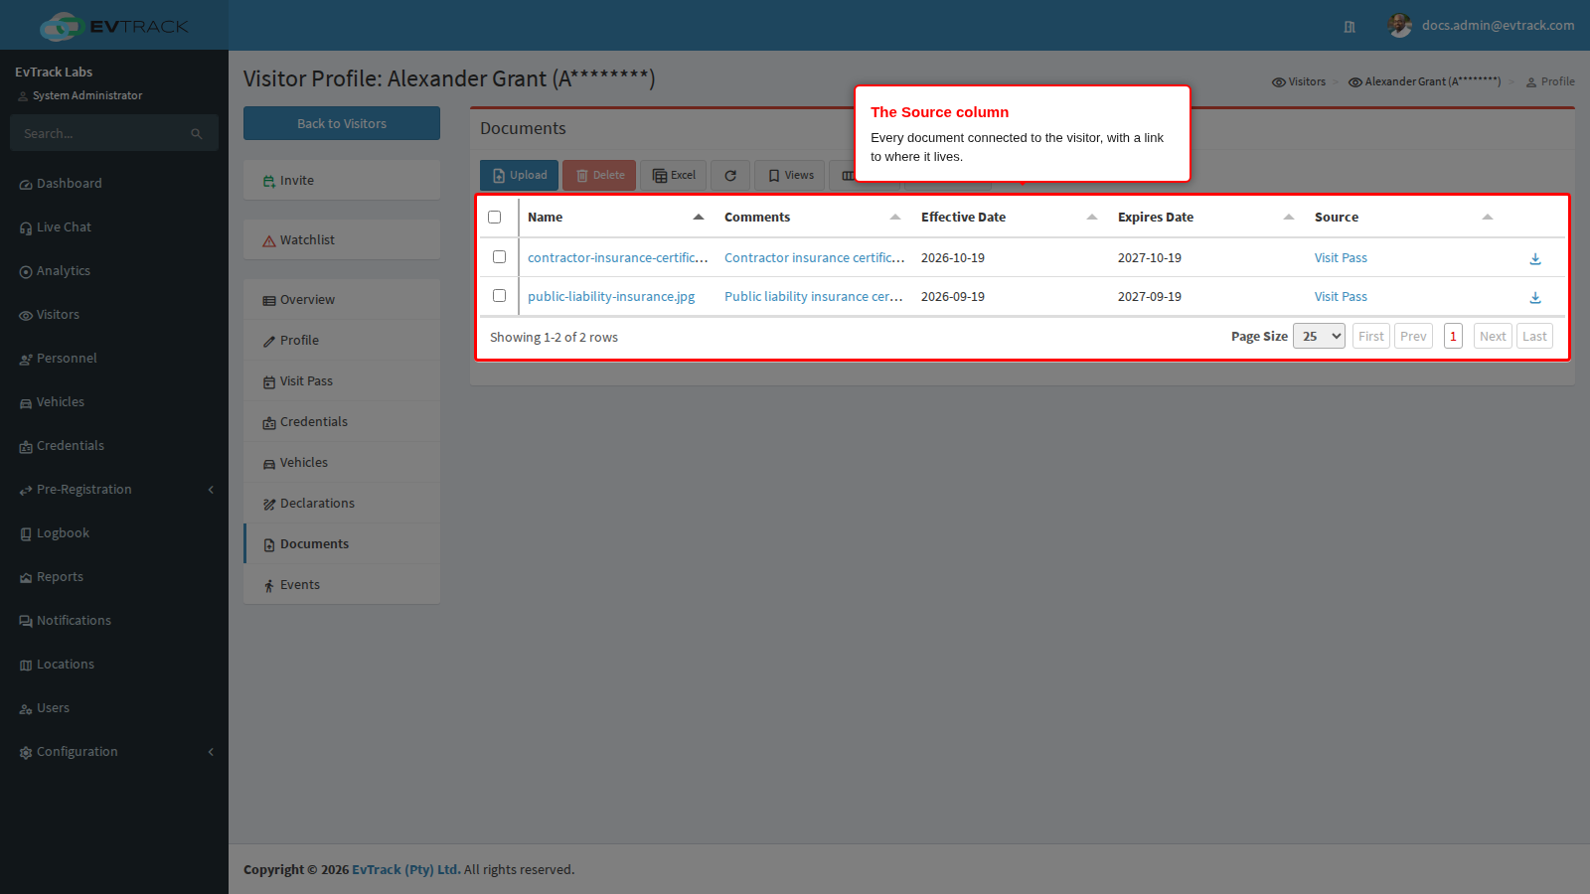Click the search magnifier icon in the sidebar

(197, 134)
